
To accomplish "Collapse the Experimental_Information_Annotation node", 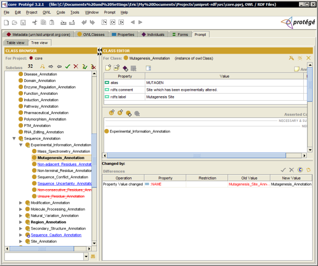I will pos(21,145).
